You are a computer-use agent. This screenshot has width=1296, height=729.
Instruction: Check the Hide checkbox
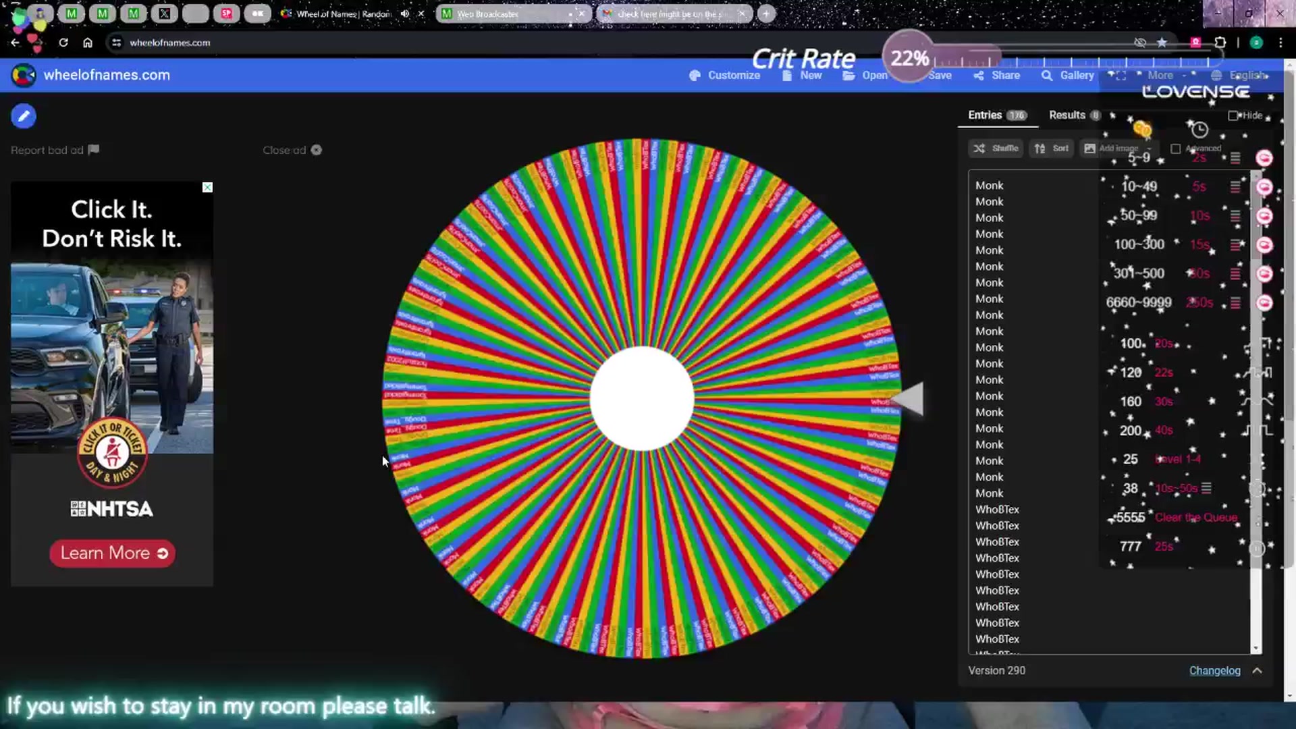[1233, 115]
